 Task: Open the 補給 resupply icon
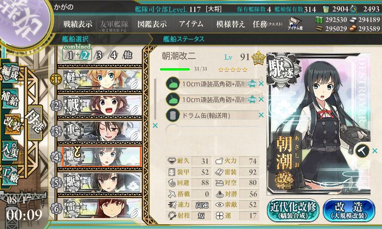point(10,98)
